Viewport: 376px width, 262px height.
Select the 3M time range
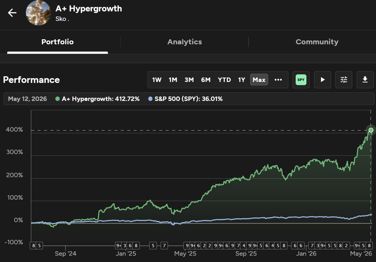tap(189, 80)
